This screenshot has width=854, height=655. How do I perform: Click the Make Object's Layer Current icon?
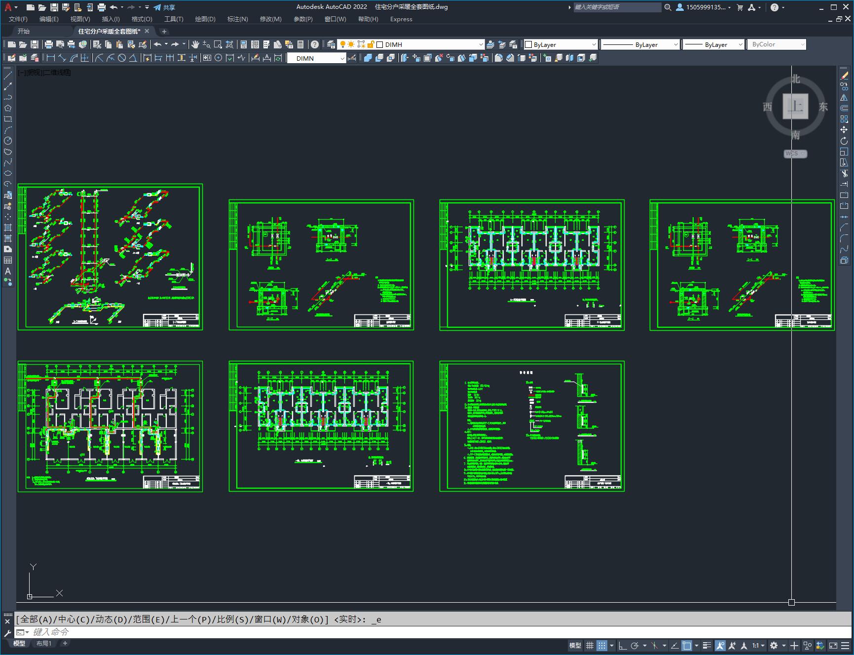click(490, 44)
